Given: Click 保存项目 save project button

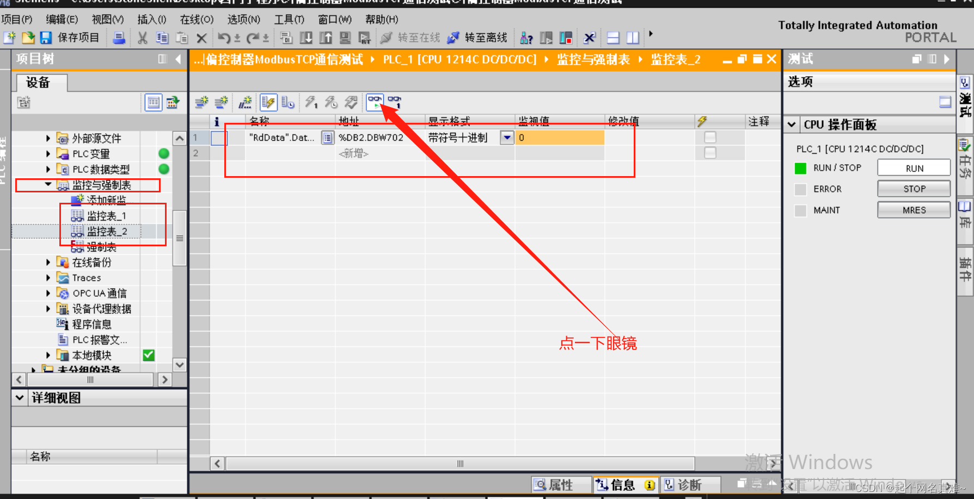Looking at the screenshot, I should click(x=70, y=38).
